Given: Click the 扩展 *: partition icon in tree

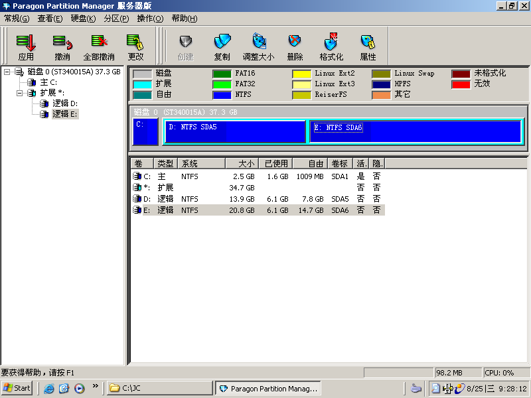Looking at the screenshot, I should pos(32,93).
